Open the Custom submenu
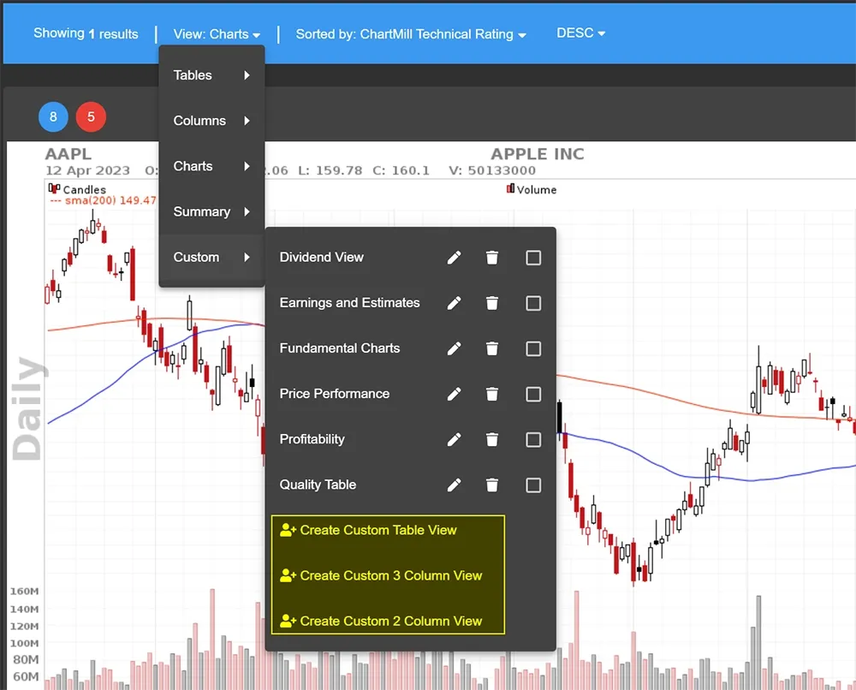The image size is (856, 690). (211, 257)
